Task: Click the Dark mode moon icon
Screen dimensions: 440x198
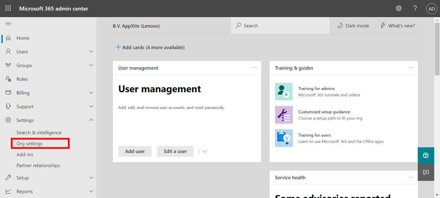Action: tap(340, 26)
